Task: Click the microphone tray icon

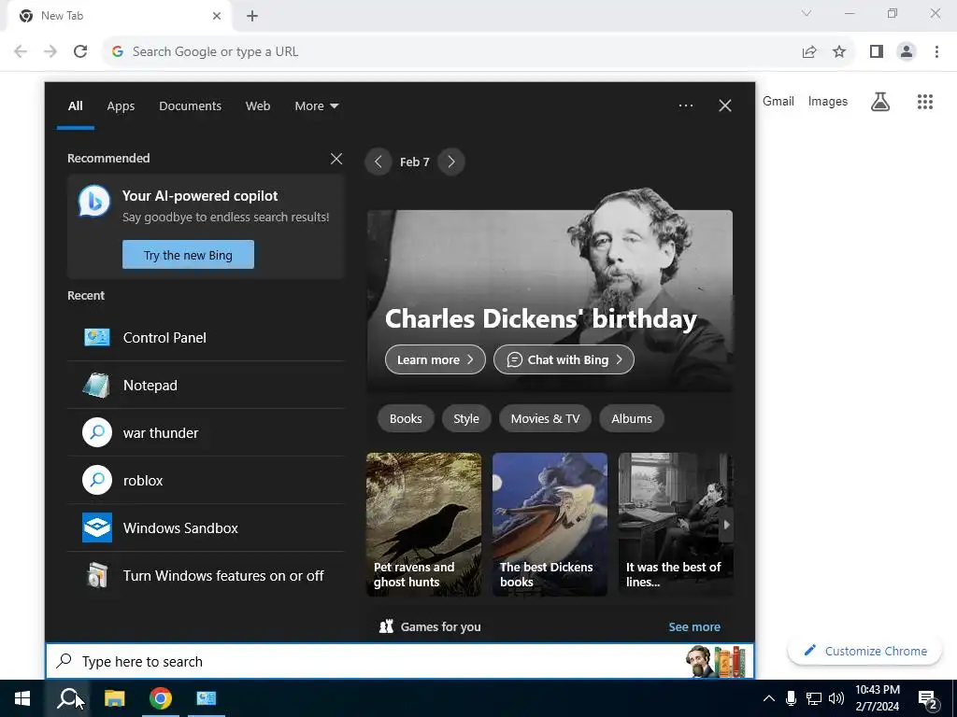Action: click(x=791, y=698)
